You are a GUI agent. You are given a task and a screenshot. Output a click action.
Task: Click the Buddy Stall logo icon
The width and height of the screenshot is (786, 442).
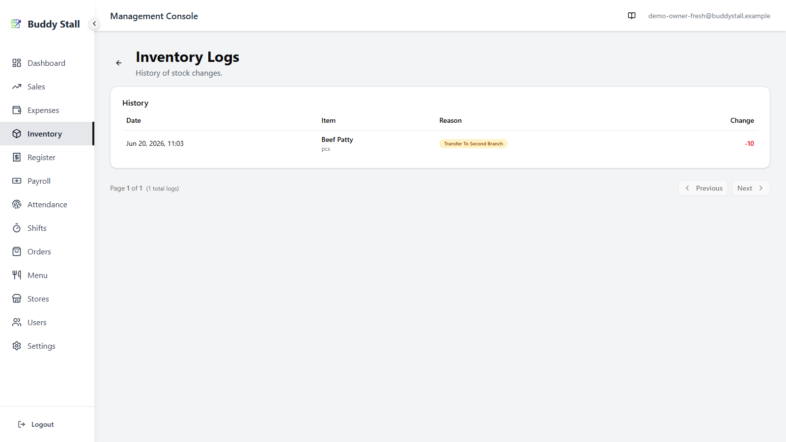(16, 24)
